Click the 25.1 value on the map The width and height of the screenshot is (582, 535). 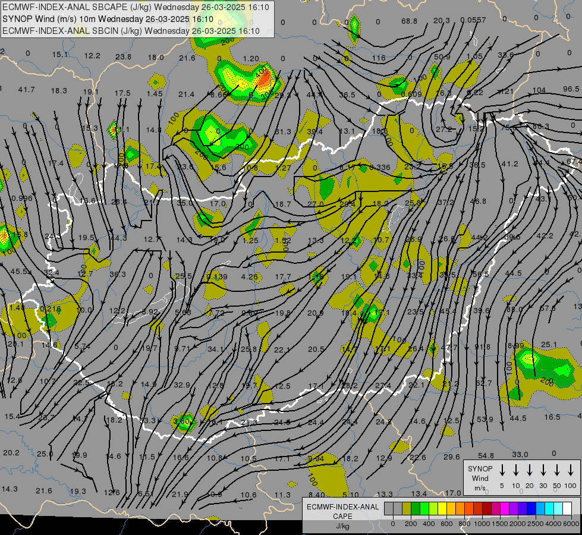(x=549, y=345)
